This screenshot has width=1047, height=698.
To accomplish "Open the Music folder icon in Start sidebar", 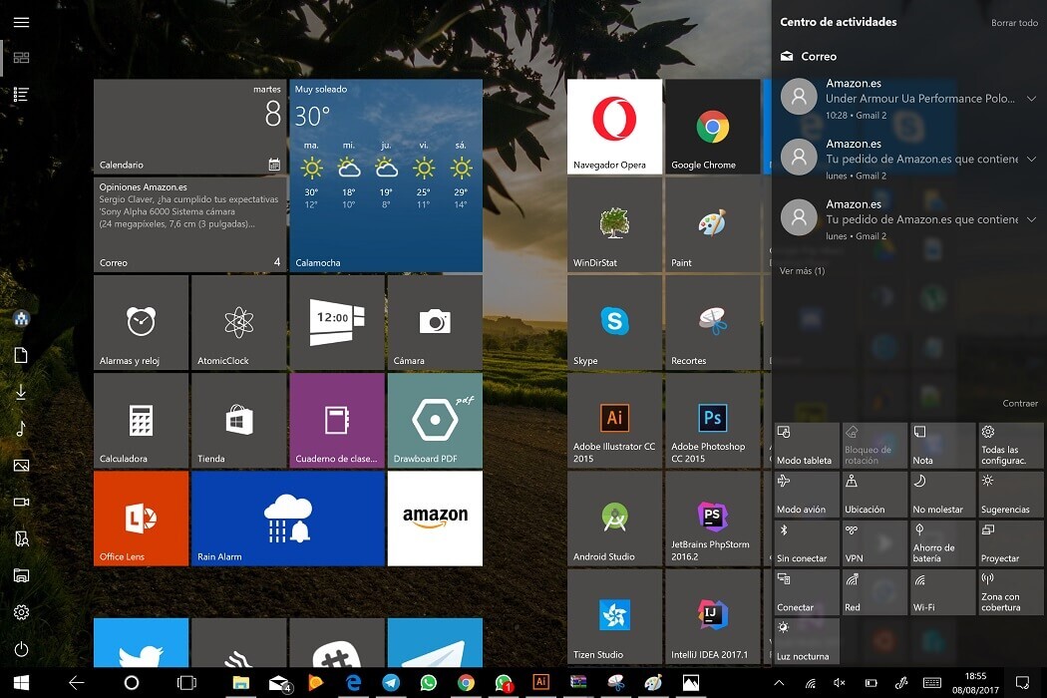I will pyautogui.click(x=21, y=428).
